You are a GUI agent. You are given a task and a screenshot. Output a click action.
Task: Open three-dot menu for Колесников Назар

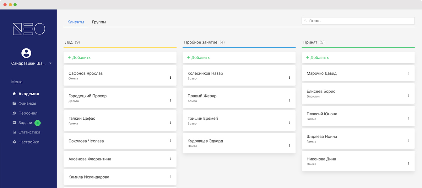(289, 78)
